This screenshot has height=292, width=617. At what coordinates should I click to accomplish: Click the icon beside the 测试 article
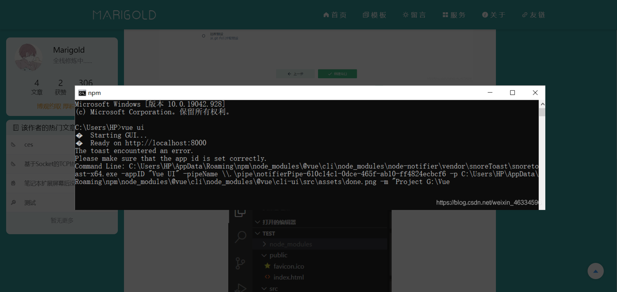pos(13,203)
